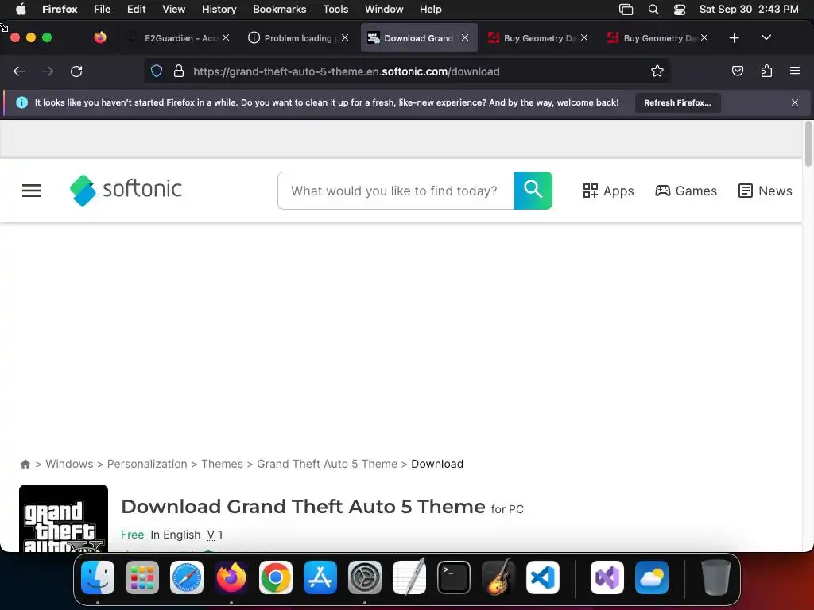
Task: Bookmark this page with the star
Action: click(x=657, y=71)
